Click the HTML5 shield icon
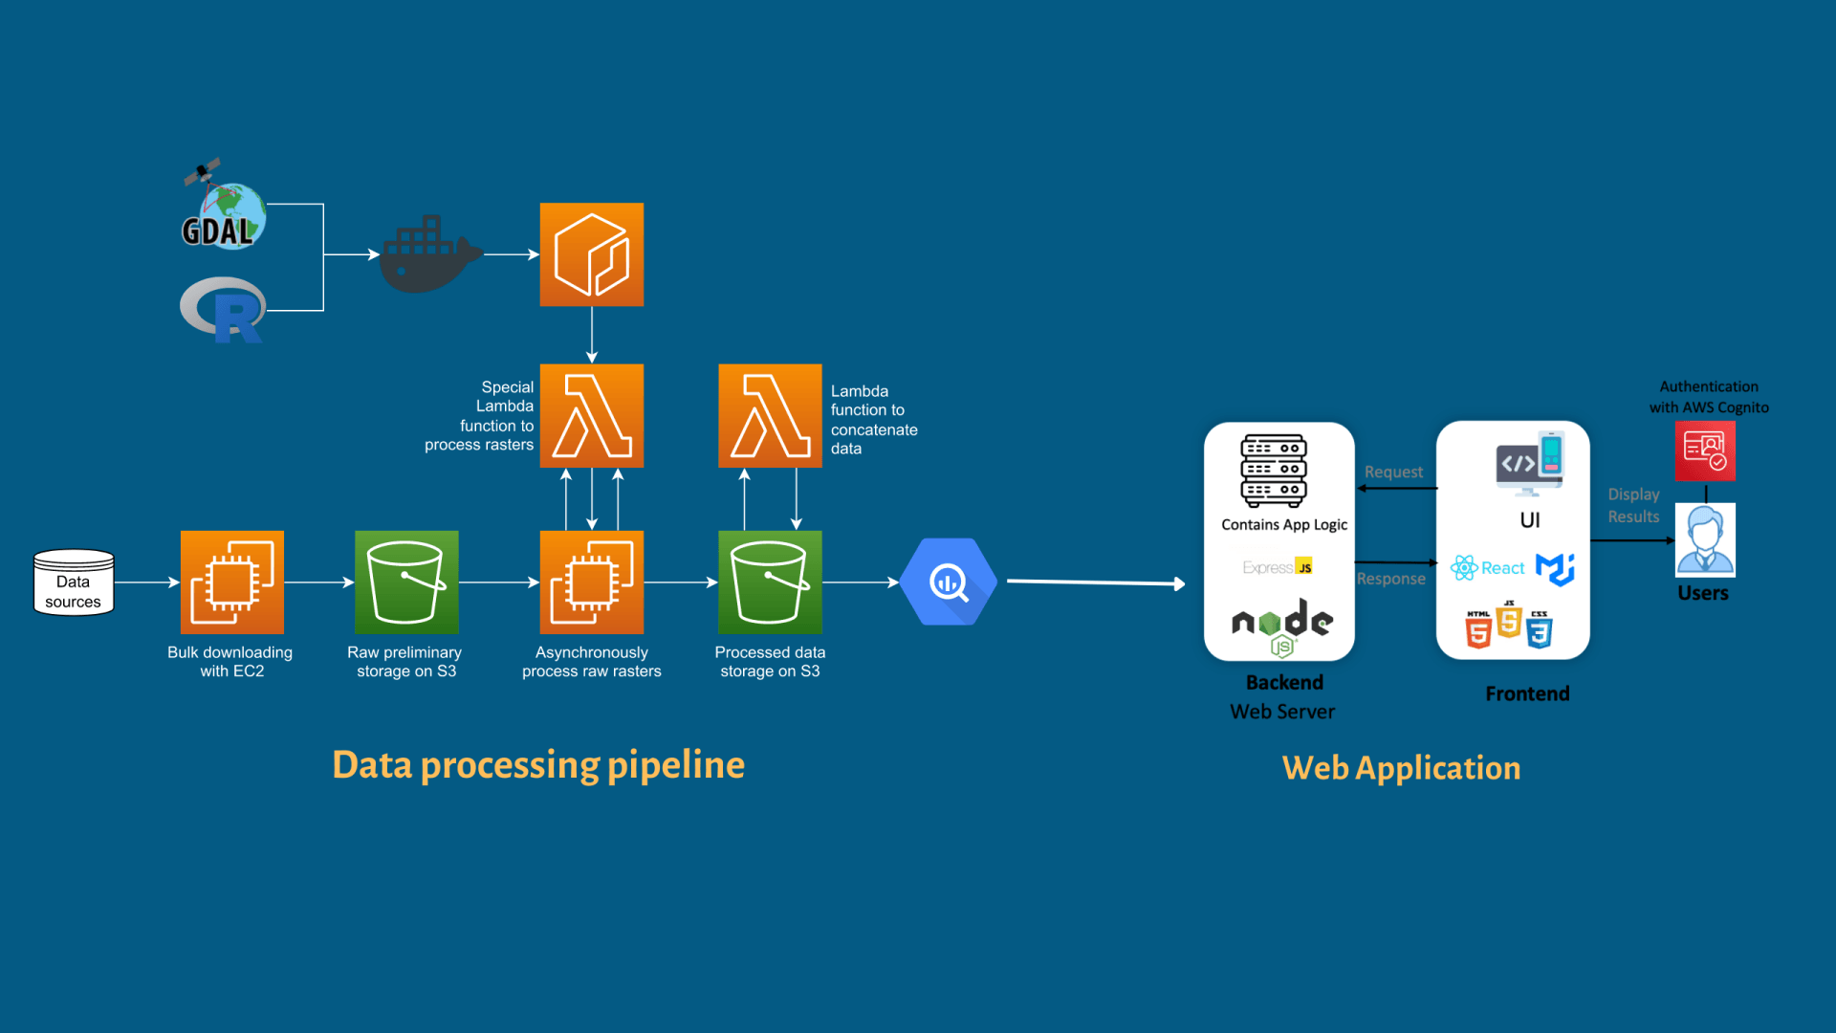The height and width of the screenshot is (1033, 1836). pyautogui.click(x=1478, y=629)
